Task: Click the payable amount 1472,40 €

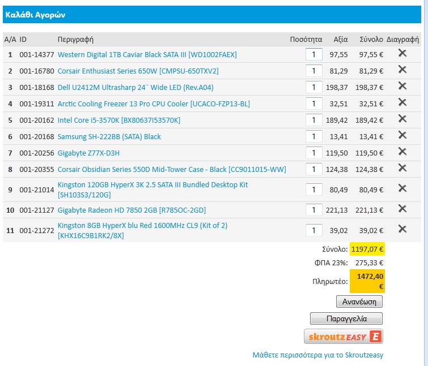Action: (367, 281)
